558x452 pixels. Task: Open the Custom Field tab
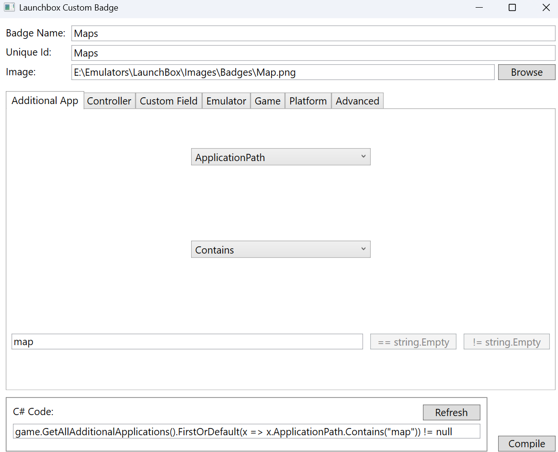click(x=169, y=101)
